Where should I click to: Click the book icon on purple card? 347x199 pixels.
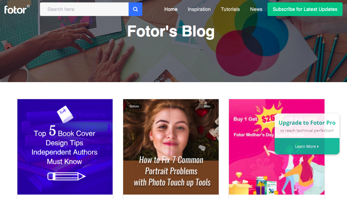pos(65,114)
